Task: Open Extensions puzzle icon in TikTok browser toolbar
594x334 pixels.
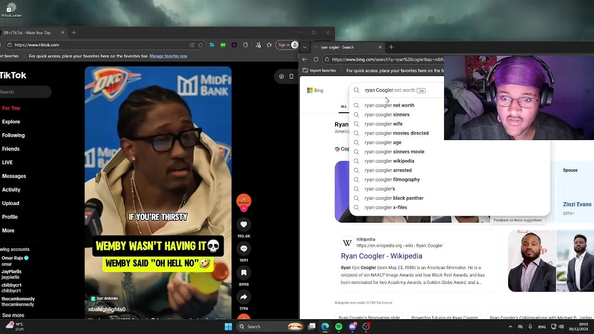Action: [245, 45]
